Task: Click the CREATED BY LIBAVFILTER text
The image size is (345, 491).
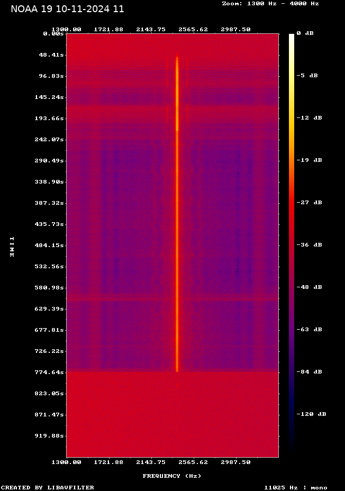Action: point(48,488)
